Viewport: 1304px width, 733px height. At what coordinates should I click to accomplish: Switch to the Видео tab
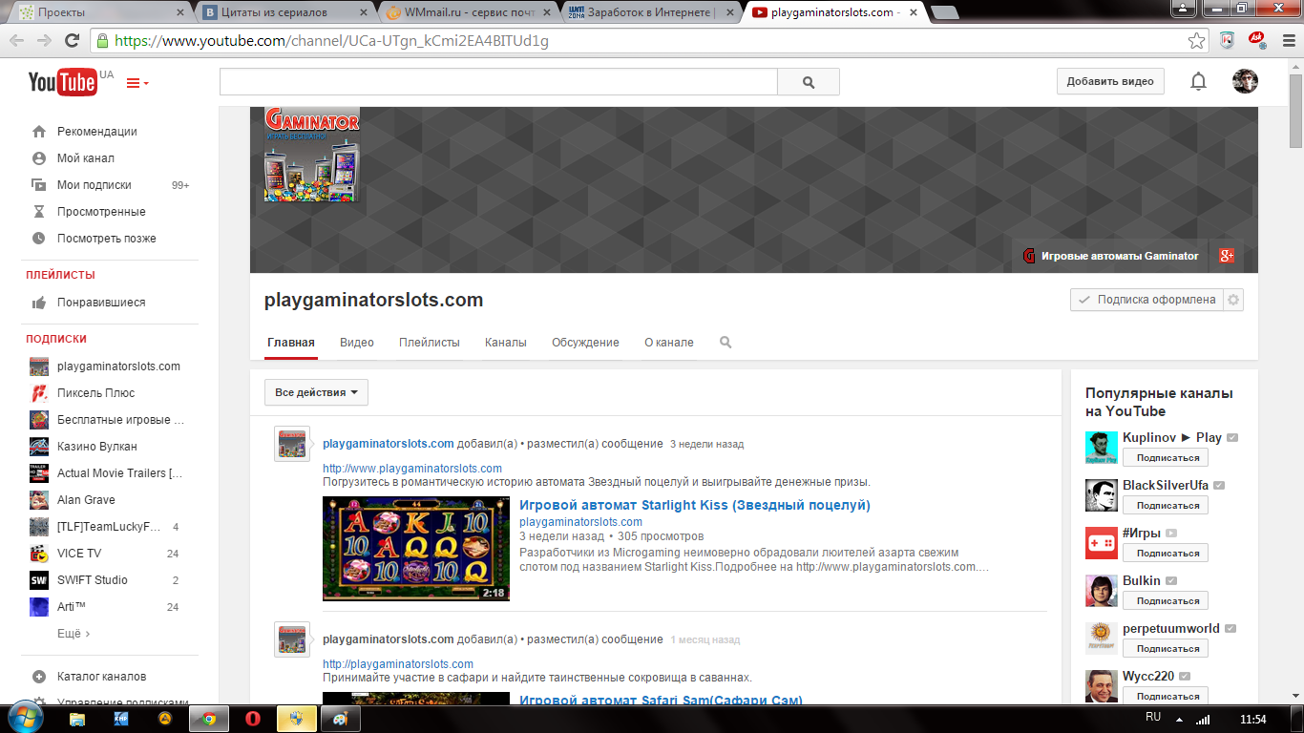click(357, 343)
